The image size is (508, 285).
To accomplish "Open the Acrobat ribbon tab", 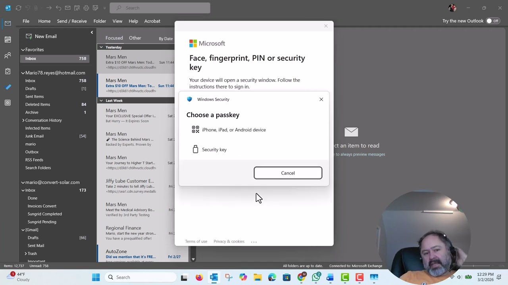I will tap(152, 21).
